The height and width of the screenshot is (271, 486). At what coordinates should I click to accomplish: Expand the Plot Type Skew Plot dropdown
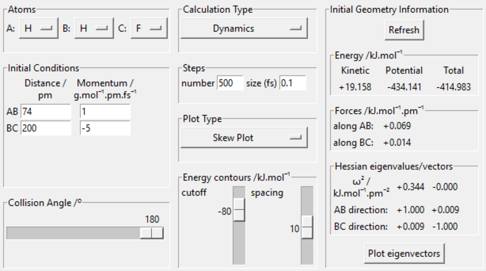(x=244, y=138)
